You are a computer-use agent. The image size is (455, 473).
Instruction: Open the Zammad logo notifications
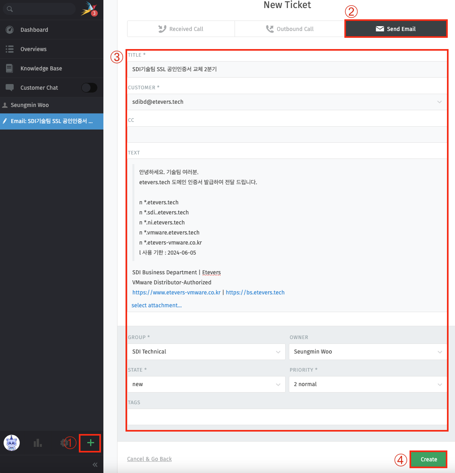[89, 9]
